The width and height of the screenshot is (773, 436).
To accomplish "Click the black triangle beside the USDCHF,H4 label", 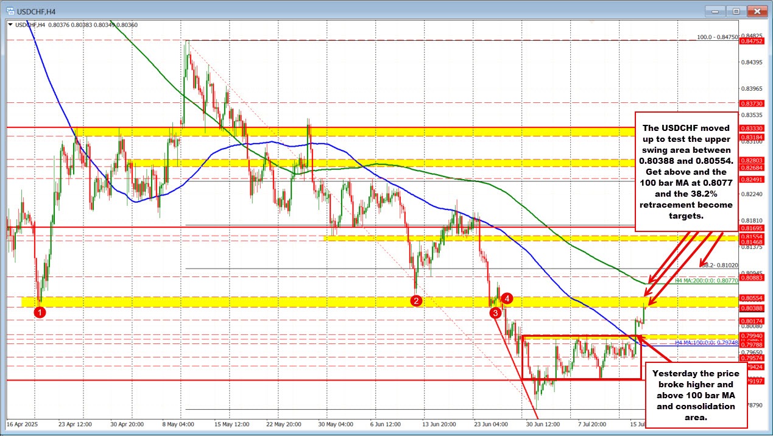I will click(10, 25).
